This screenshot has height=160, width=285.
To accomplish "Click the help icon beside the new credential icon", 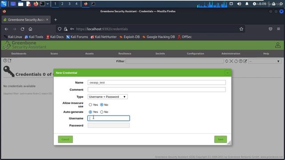I will coord(5,60).
